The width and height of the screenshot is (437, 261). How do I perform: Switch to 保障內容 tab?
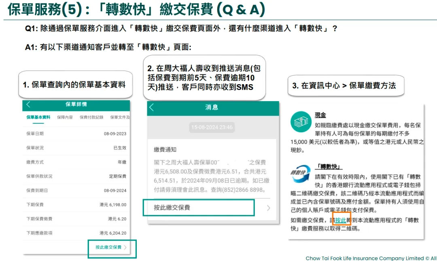click(x=65, y=117)
